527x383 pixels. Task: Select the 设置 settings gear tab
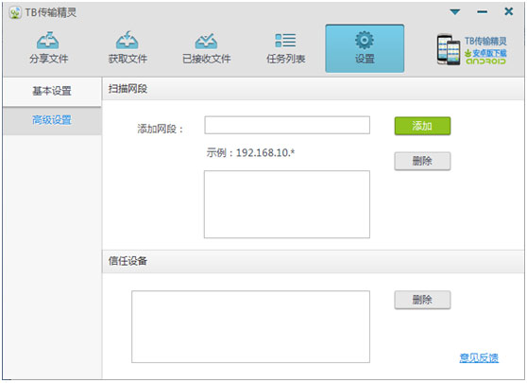coord(365,48)
